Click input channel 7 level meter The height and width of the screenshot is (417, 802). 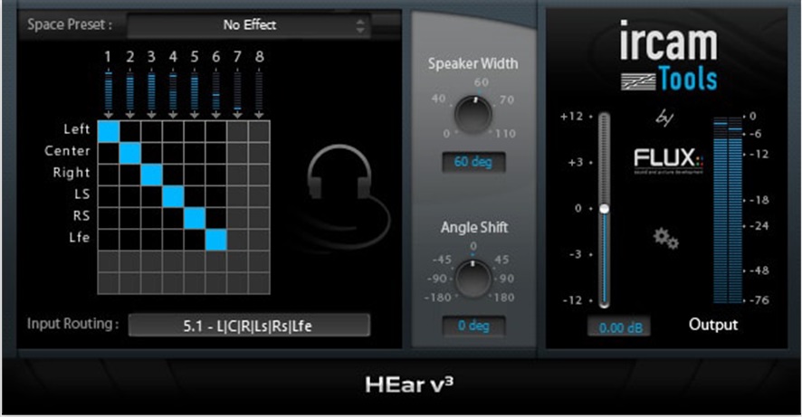click(x=237, y=92)
